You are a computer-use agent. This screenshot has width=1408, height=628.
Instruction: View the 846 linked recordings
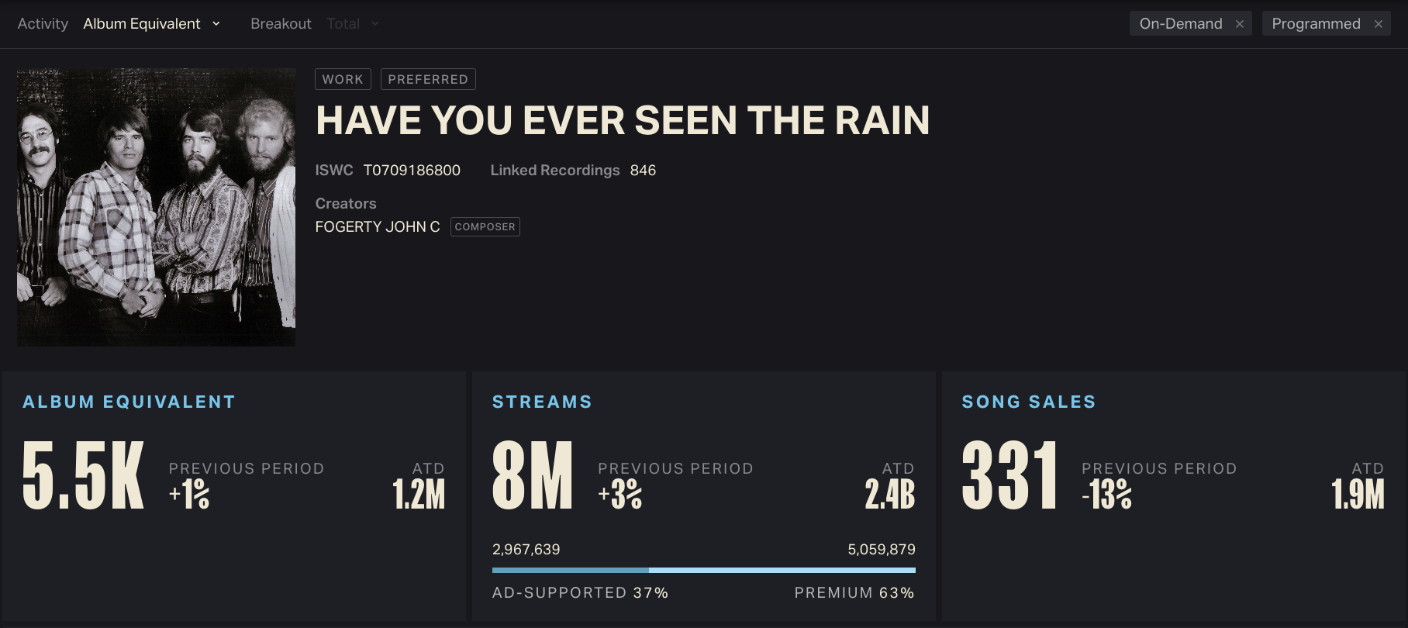pyautogui.click(x=643, y=170)
